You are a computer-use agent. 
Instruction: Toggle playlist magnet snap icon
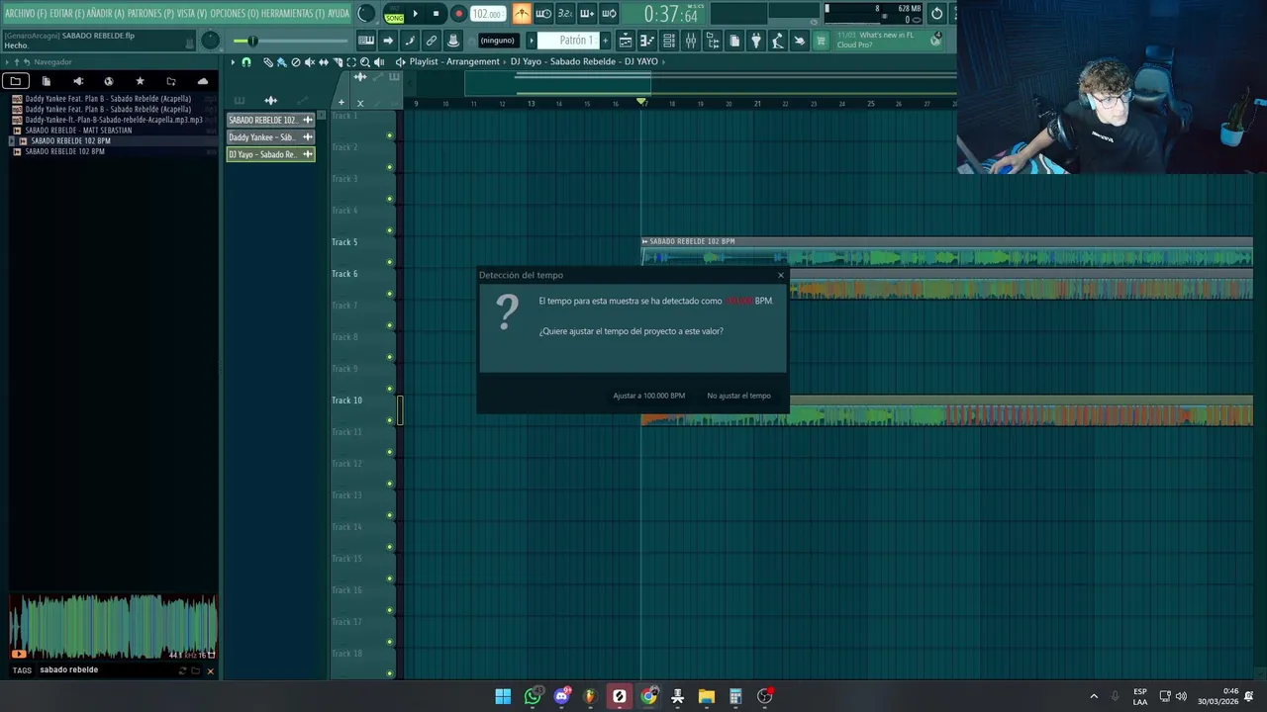click(246, 62)
